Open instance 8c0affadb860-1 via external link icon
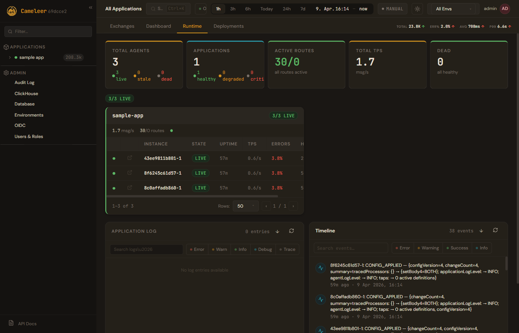The width and height of the screenshot is (519, 333). (x=130, y=188)
